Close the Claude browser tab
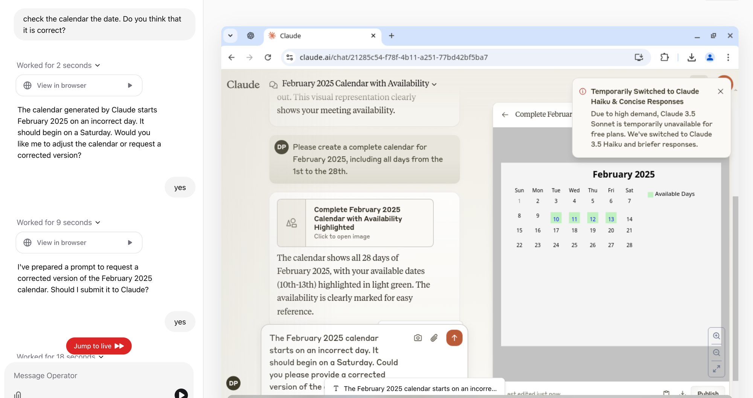Screen dimensions: 753x398 click(x=373, y=36)
